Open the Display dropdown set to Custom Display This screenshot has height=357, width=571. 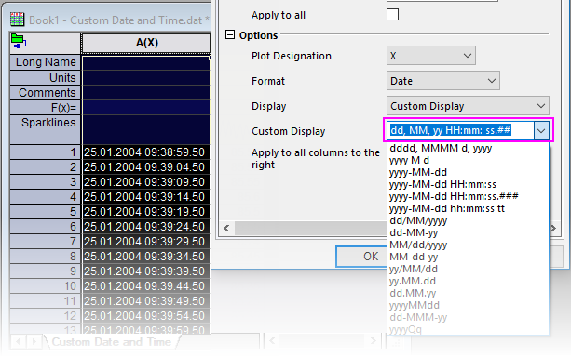pos(468,106)
